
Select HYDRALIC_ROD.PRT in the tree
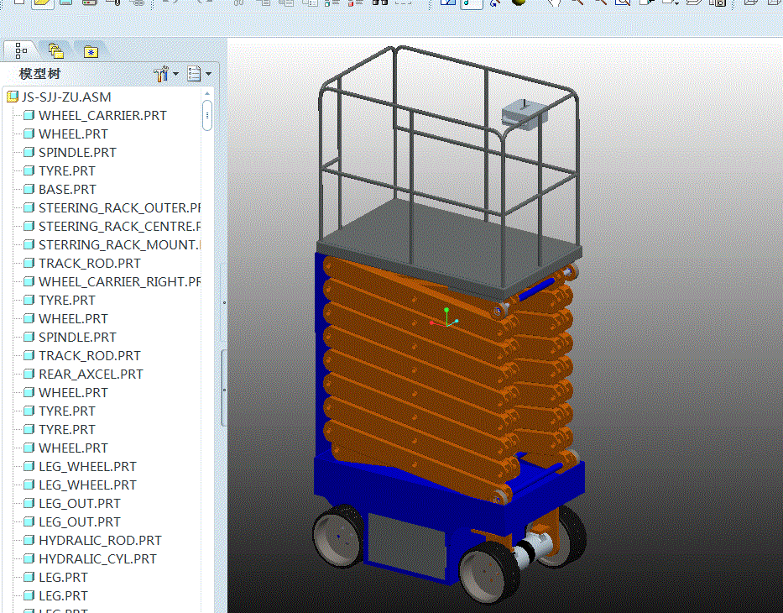(92, 541)
